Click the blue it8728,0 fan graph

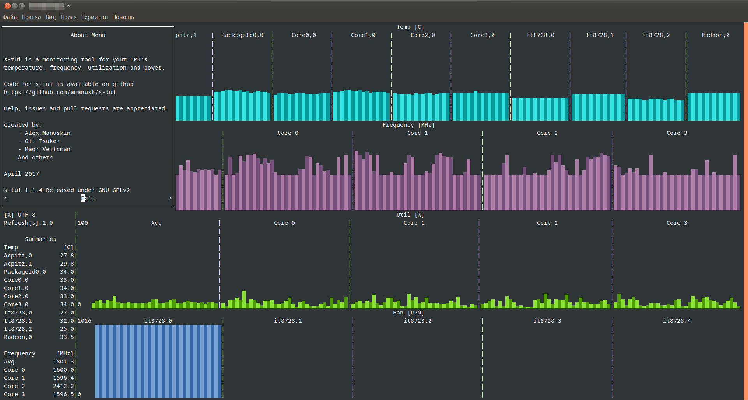point(158,361)
